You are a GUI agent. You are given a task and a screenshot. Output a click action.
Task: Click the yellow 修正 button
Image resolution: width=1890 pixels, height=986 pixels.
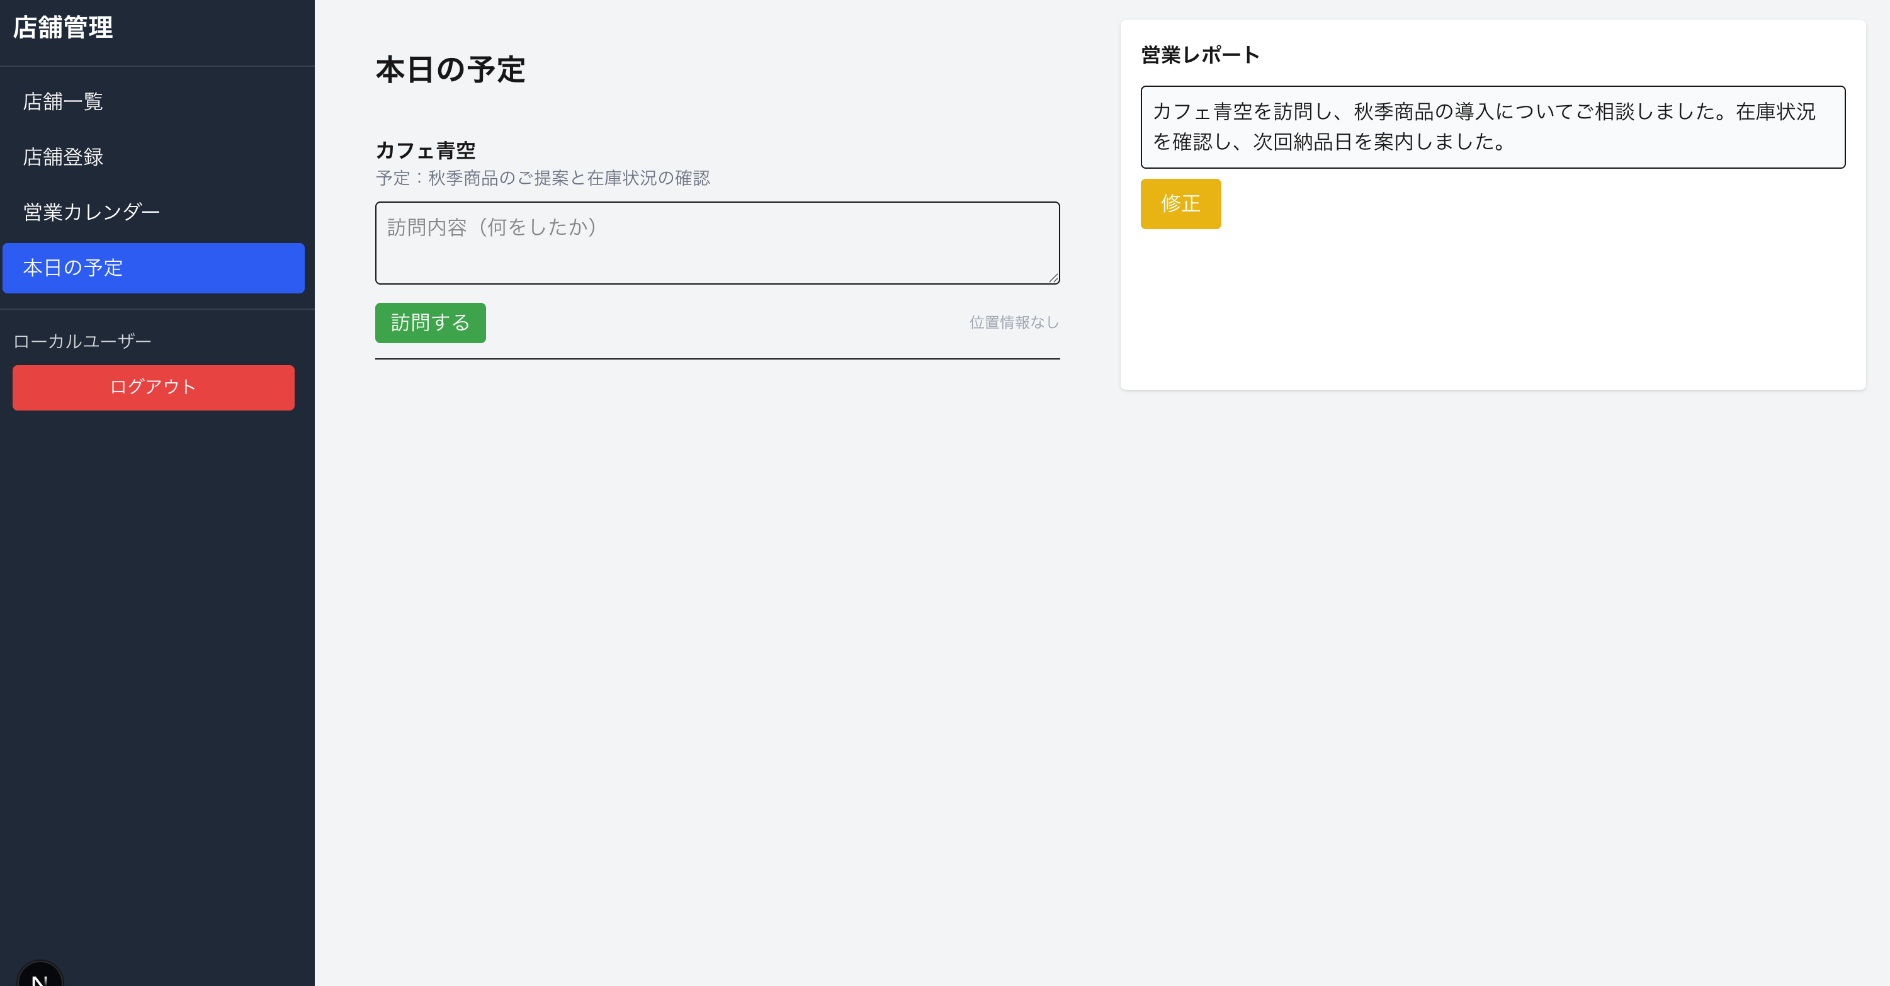(x=1180, y=204)
